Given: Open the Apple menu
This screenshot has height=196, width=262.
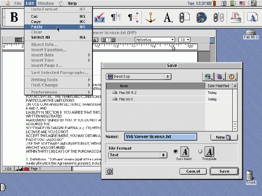Looking at the screenshot, I should point(8,3).
